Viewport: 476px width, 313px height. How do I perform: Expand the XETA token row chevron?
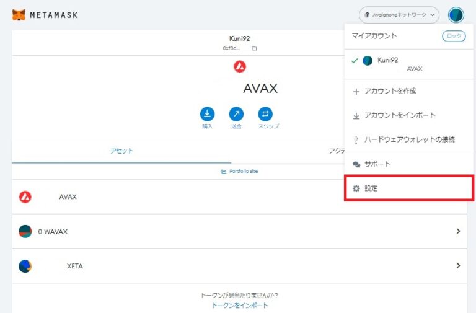(458, 266)
